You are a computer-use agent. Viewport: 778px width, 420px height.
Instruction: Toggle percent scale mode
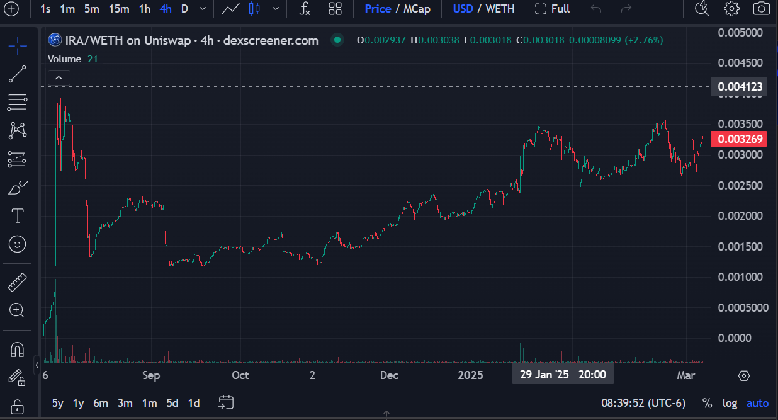[708, 403]
